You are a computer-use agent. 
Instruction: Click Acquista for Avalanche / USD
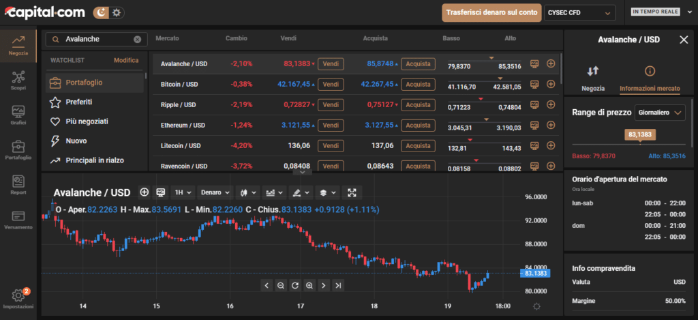418,63
